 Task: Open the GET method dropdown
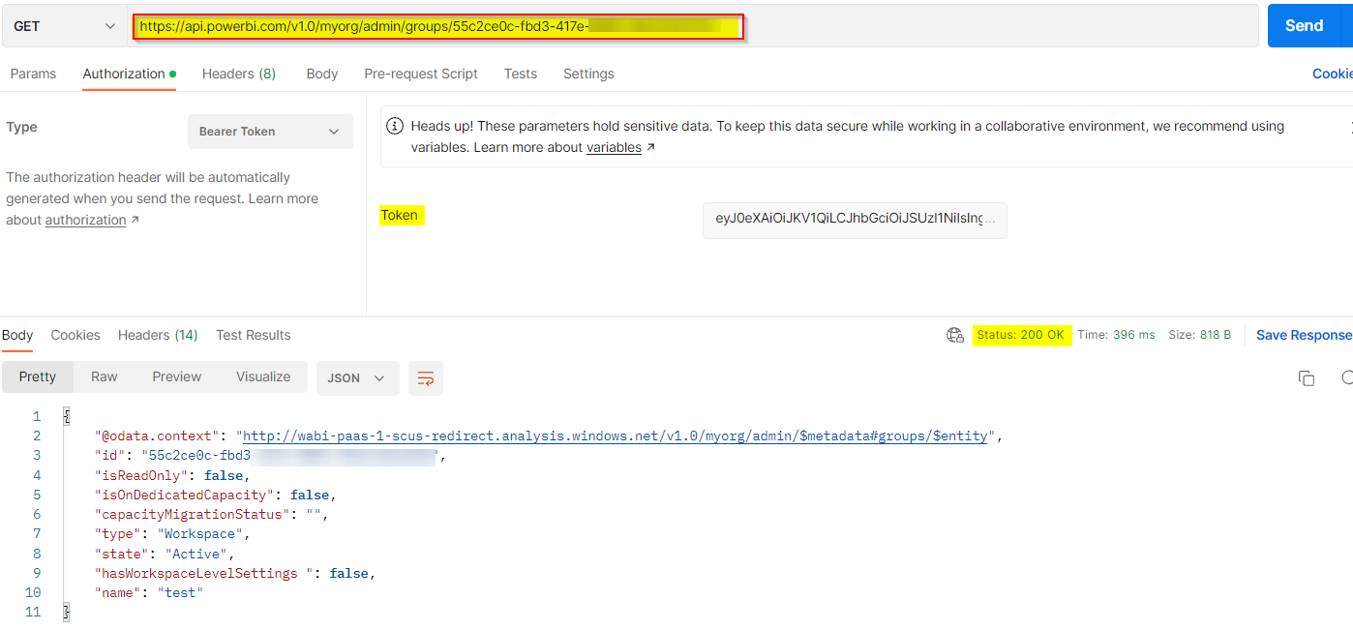(x=64, y=26)
